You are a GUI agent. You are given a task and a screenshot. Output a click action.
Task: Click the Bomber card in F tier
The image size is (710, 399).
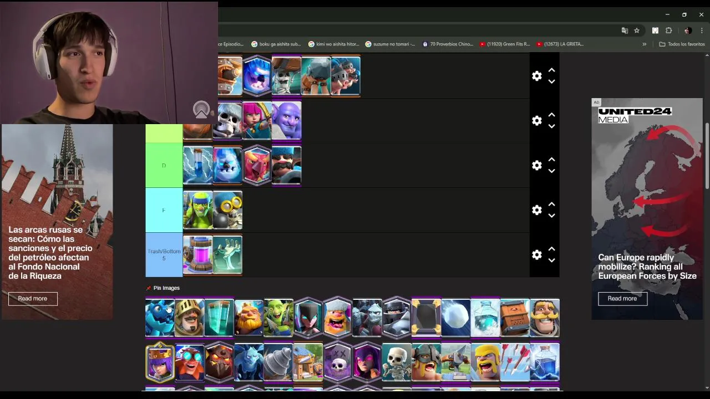pyautogui.click(x=227, y=210)
